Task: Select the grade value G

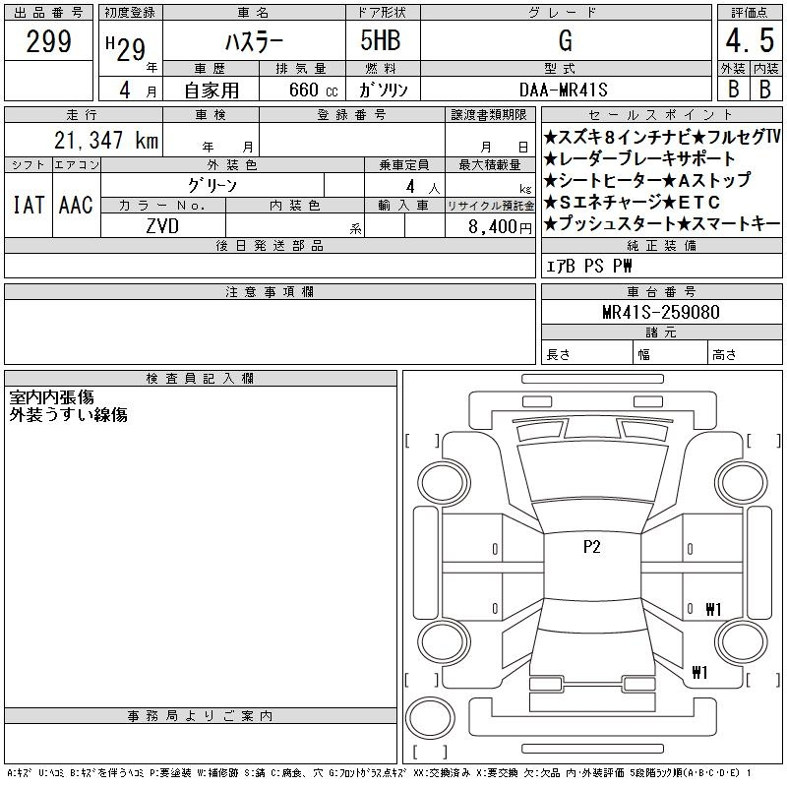Action: 565,41
